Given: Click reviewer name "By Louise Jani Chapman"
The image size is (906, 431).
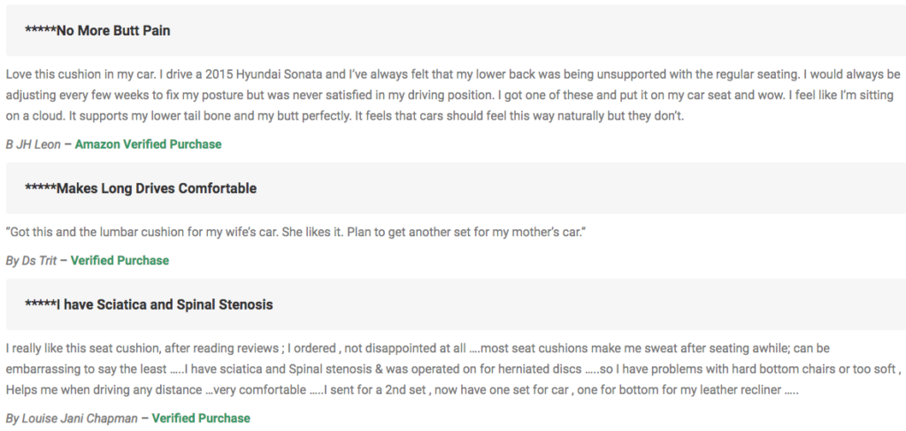Looking at the screenshot, I should [72, 419].
